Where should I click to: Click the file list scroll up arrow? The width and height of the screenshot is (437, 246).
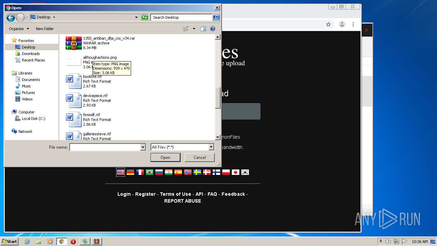[x=218, y=37]
